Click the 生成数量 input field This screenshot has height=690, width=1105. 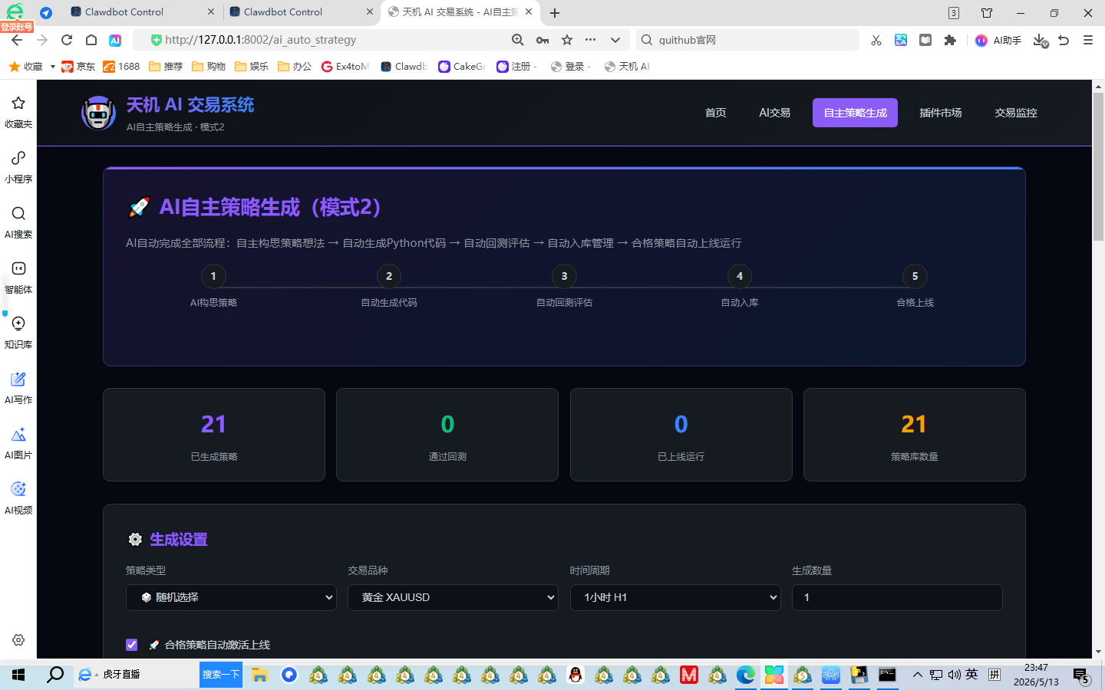click(897, 597)
